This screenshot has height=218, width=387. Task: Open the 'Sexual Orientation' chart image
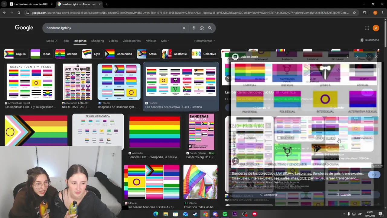pos(98,130)
